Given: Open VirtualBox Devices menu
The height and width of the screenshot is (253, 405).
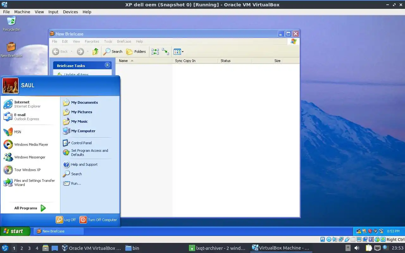Looking at the screenshot, I should [x=70, y=12].
